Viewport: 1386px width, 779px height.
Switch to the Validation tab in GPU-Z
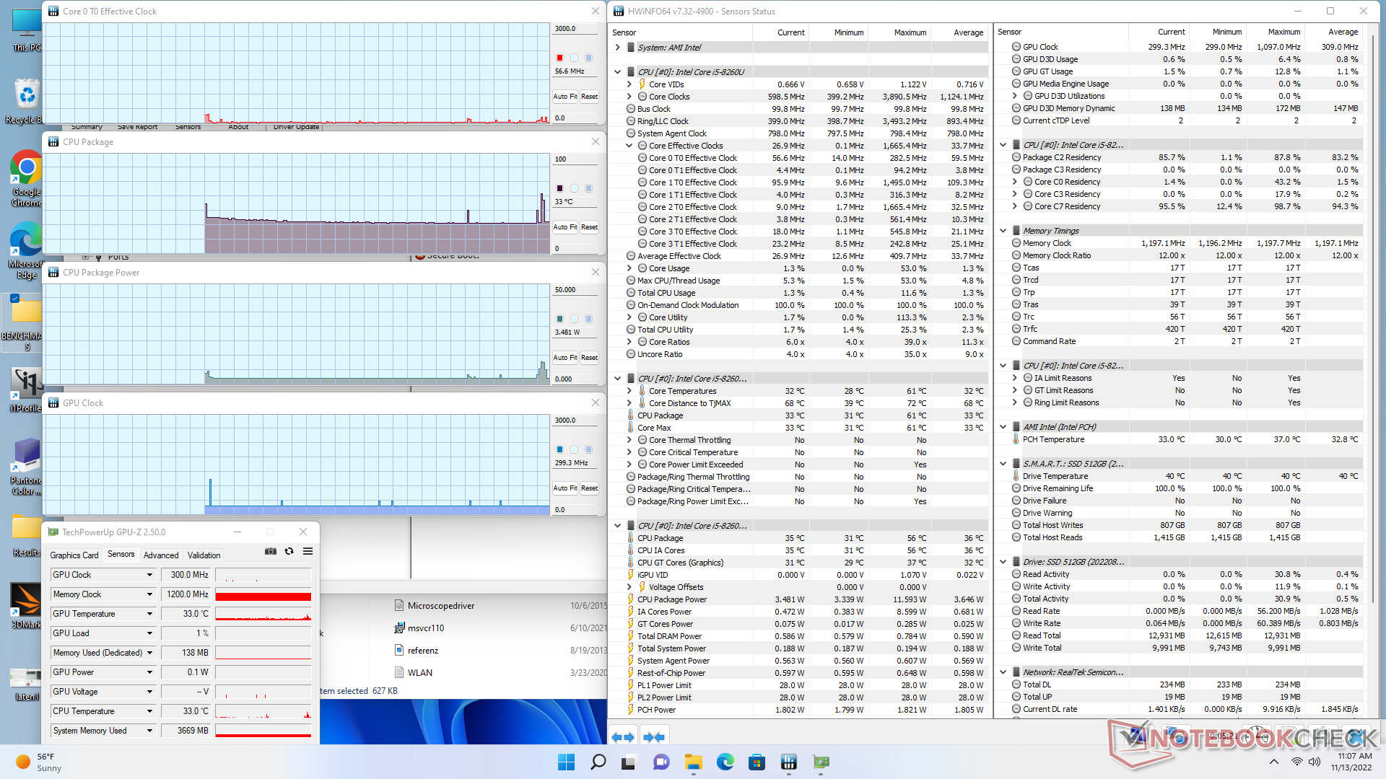(x=204, y=555)
